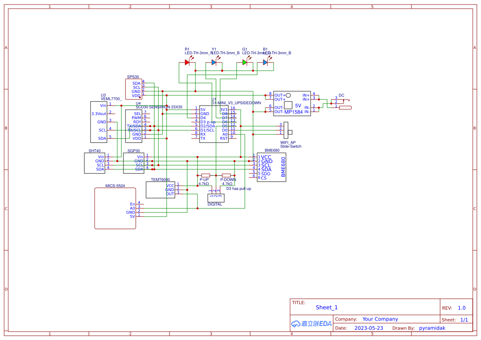Image resolution: width=481 pixels, height=340 pixels.
Task: Click the Drawn By name pyramidak
Action: point(432,328)
